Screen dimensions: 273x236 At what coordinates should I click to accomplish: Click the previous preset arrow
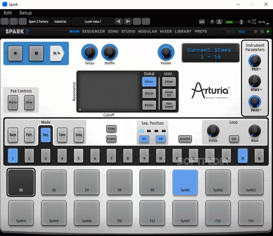coord(118,21)
